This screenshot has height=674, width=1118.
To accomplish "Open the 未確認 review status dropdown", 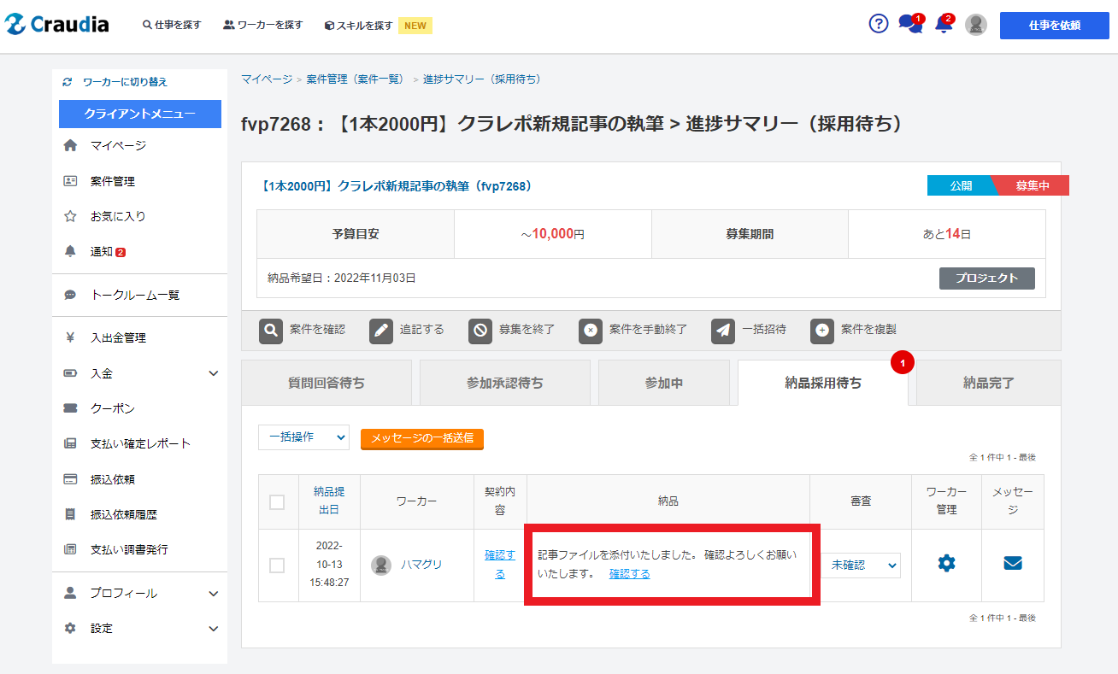I will pyautogui.click(x=862, y=565).
